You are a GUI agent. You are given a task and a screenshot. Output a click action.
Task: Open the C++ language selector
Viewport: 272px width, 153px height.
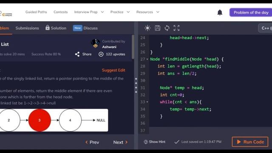tap(265, 28)
